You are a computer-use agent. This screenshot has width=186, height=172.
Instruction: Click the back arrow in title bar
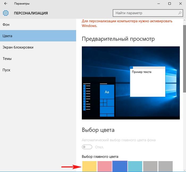[x=6, y=3]
